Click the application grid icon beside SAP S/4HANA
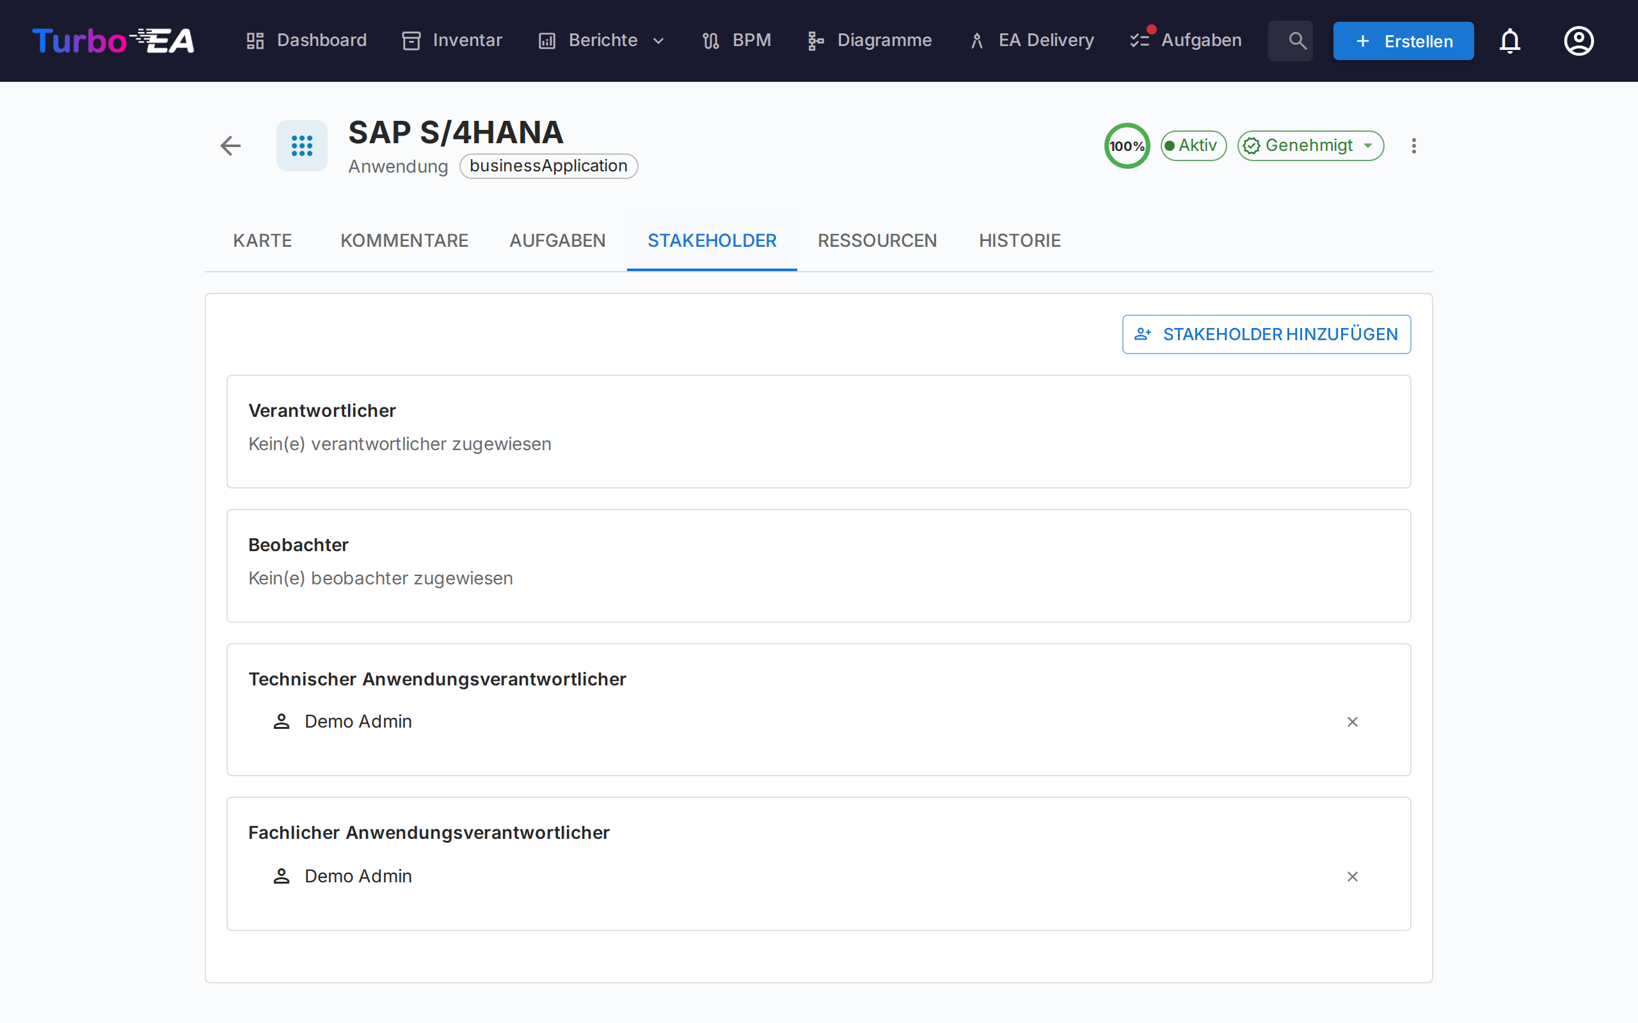Viewport: 1638px width, 1023px height. [x=302, y=146]
